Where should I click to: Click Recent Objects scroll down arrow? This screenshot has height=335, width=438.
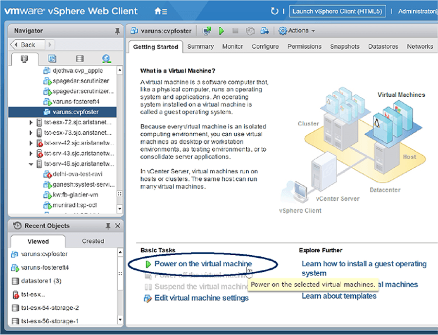[120, 319]
